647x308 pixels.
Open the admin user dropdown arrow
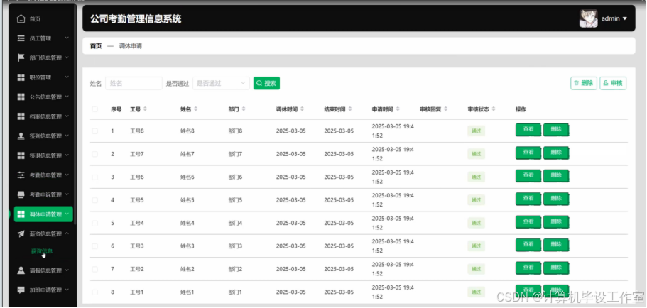(x=625, y=19)
